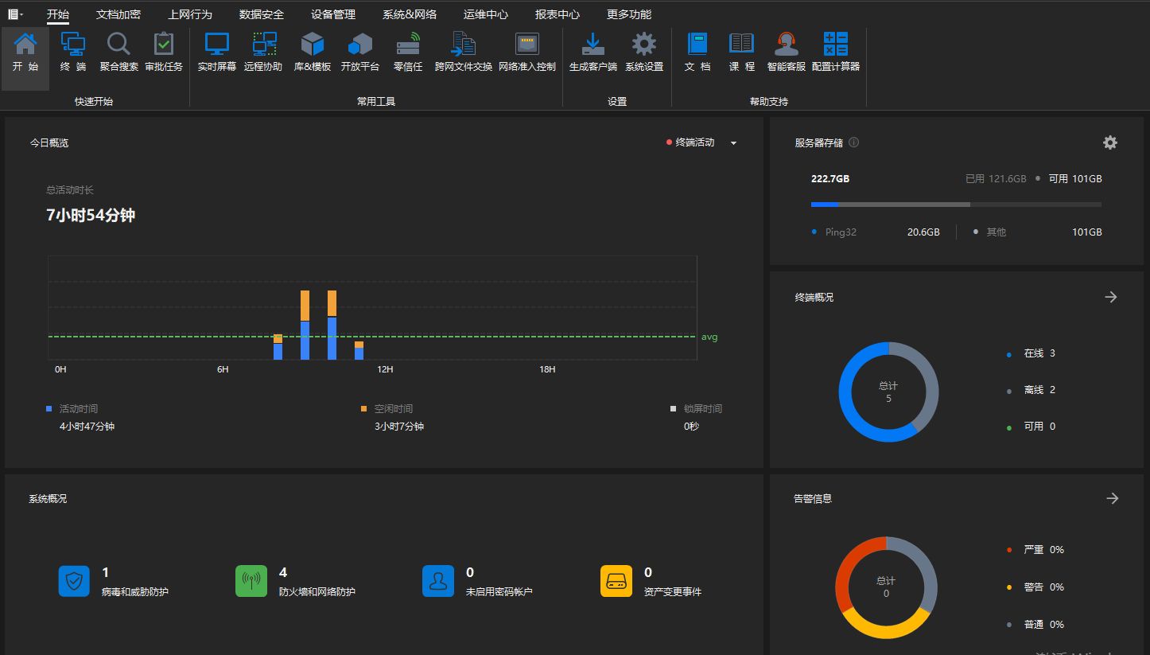
Task: Switch to 上网行为 tab
Action: tap(190, 14)
